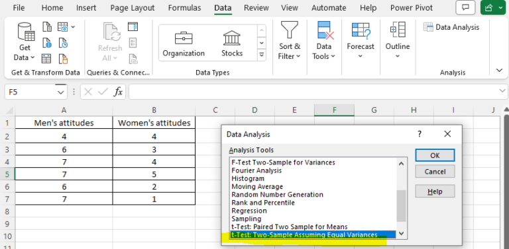Open Queries & Connections pane icon
This screenshot has width=509, height=249.
[x=133, y=27]
